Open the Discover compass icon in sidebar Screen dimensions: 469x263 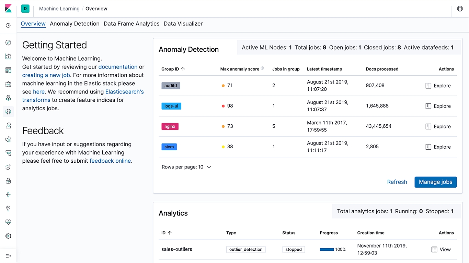(x=8, y=42)
